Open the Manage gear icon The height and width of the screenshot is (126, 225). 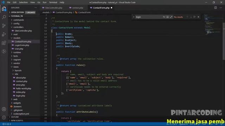pyautogui.click(x=4, y=118)
